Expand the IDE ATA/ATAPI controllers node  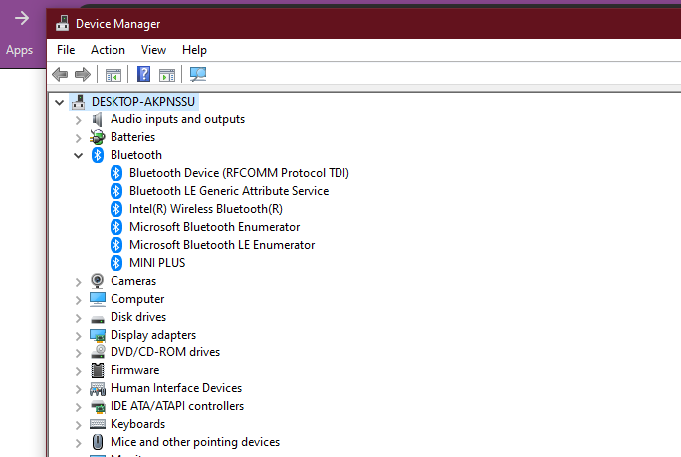tap(79, 407)
